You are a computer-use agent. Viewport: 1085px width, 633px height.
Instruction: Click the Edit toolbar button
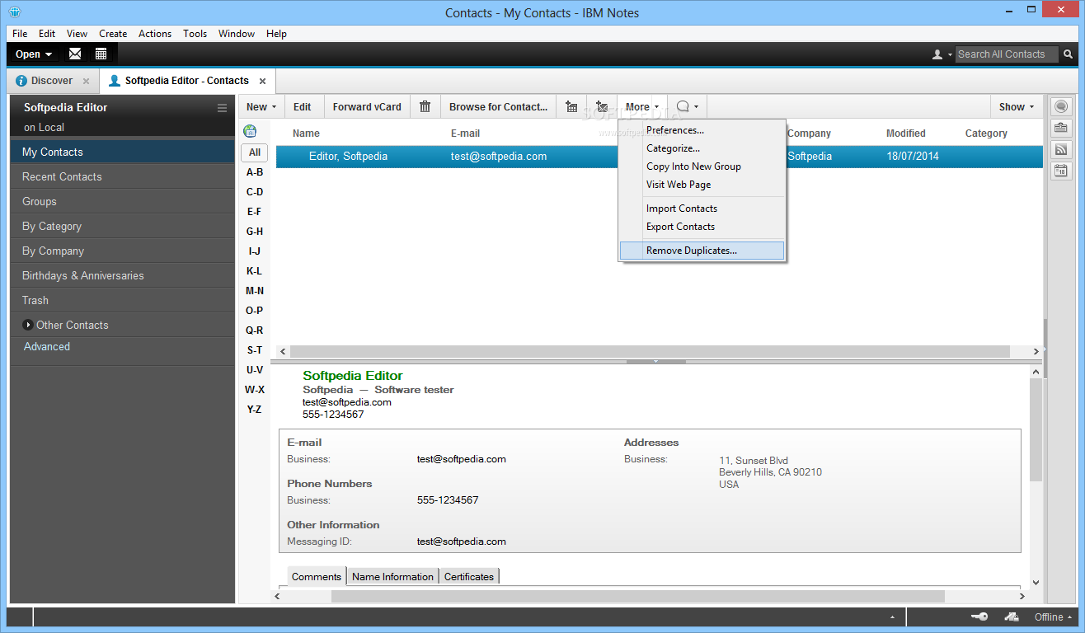303,106
